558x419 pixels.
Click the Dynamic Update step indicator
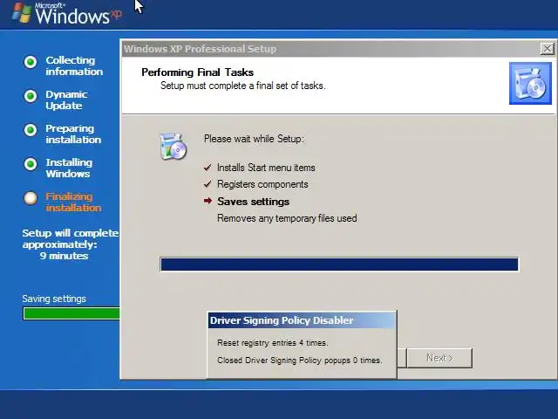[31, 96]
